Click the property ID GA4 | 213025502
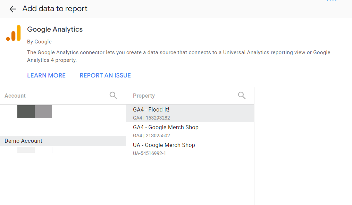Image resolution: width=352 pixels, height=205 pixels. pyautogui.click(x=151, y=136)
